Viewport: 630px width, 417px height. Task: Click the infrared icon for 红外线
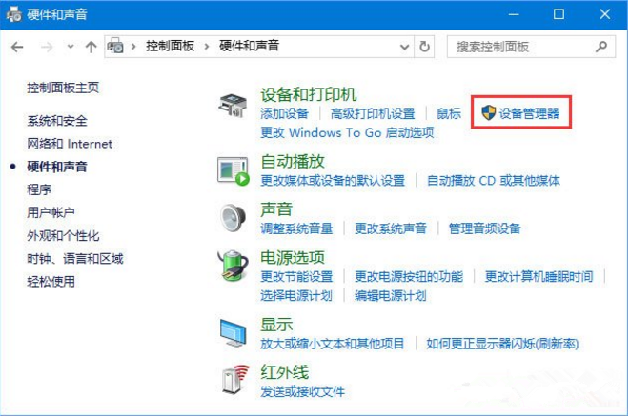pyautogui.click(x=235, y=379)
